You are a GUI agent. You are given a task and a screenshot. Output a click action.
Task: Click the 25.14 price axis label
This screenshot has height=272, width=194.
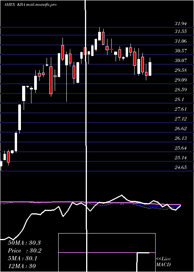tap(180, 158)
